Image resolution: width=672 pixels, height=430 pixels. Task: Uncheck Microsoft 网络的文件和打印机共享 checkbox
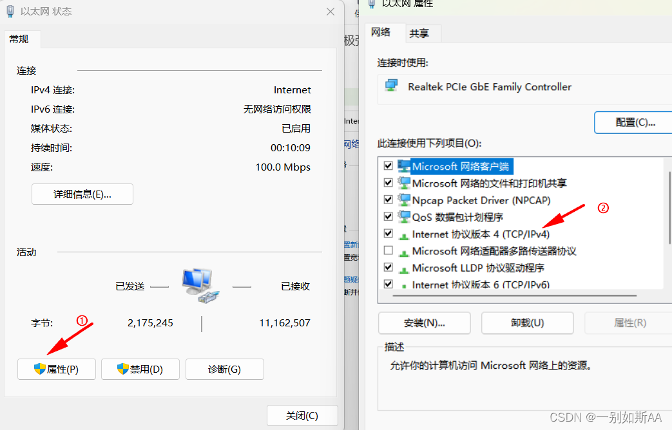[x=389, y=182]
